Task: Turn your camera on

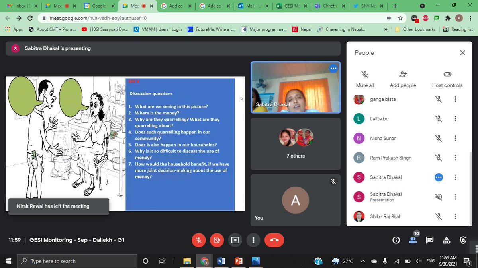Action: (x=217, y=240)
